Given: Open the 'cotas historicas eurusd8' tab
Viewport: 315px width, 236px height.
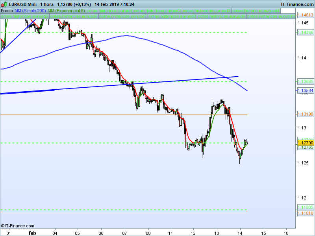Looking at the screenshot, I should [x=172, y=16].
